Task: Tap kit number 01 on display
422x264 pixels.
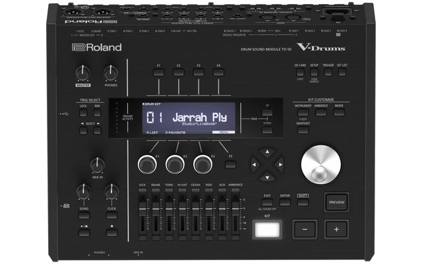Action: pyautogui.click(x=154, y=117)
